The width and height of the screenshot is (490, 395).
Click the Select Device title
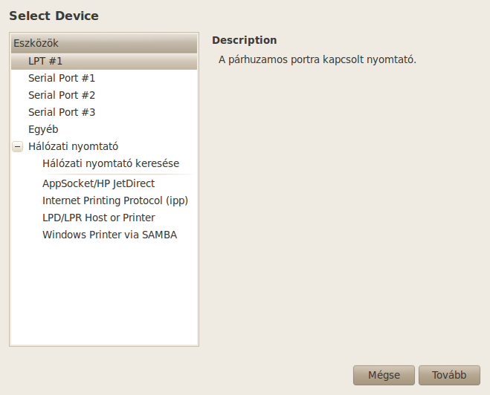54,16
